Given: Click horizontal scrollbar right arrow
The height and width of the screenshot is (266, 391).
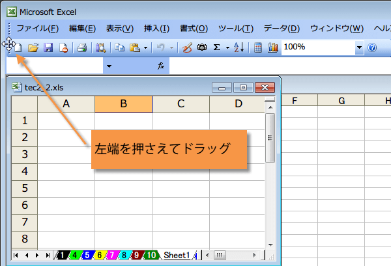Looking at the screenshot, I should [255, 255].
